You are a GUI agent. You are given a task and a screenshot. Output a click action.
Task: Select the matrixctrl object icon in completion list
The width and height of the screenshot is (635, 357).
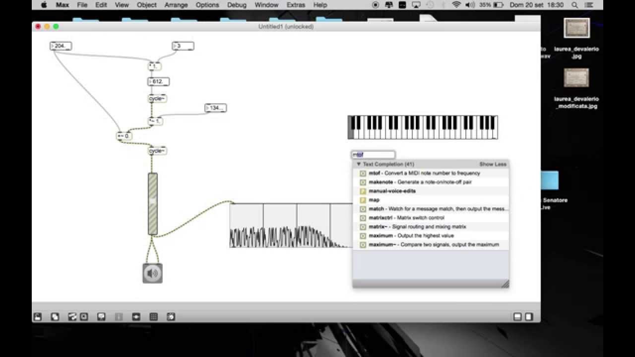click(363, 218)
